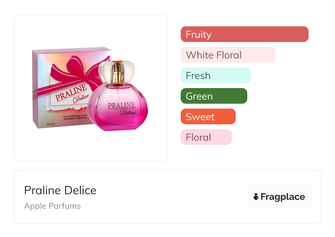The height and width of the screenshot is (237, 335).
Task: Click the 75 ml marking on the box
Action: coord(51,124)
